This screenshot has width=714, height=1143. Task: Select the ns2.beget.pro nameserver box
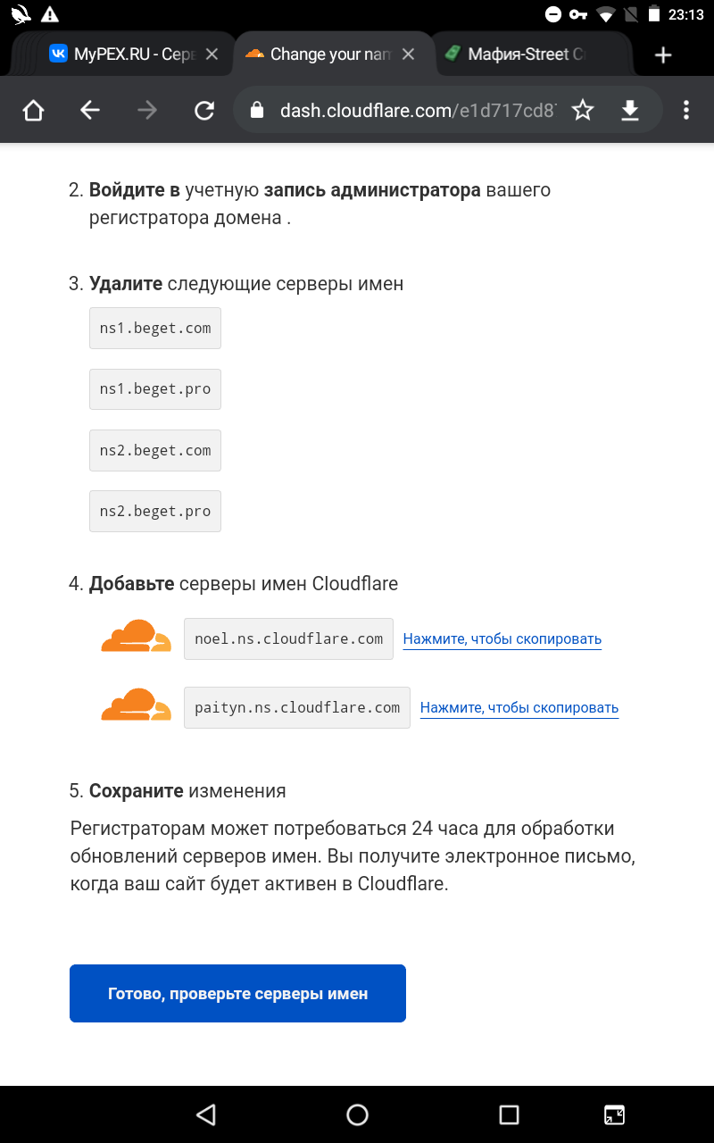tap(155, 512)
